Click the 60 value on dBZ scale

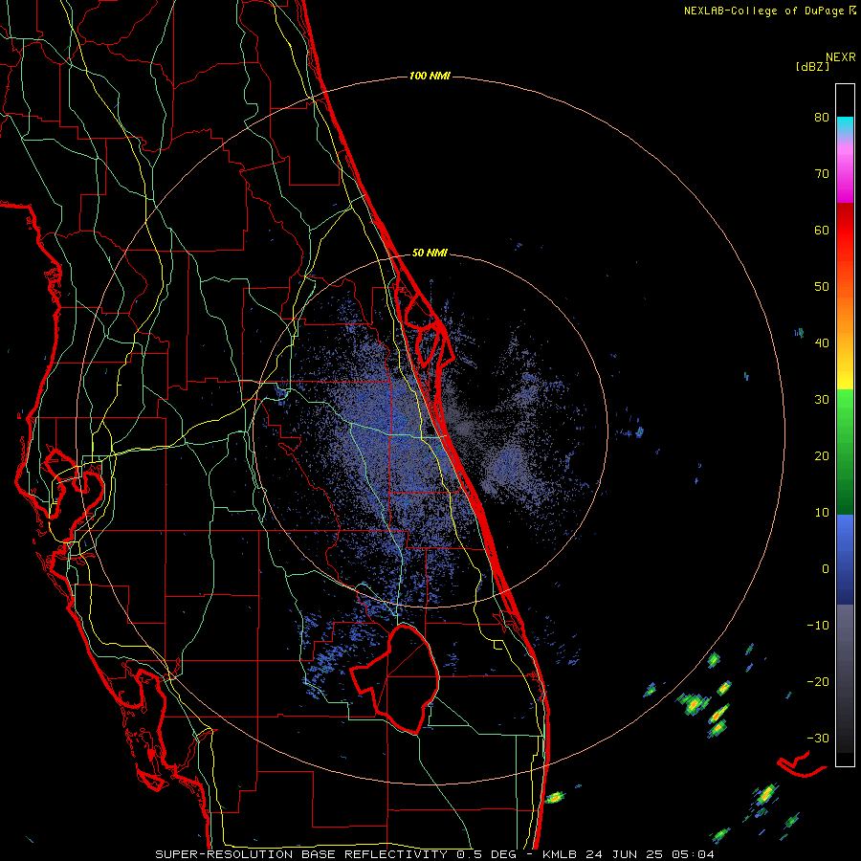point(822,230)
